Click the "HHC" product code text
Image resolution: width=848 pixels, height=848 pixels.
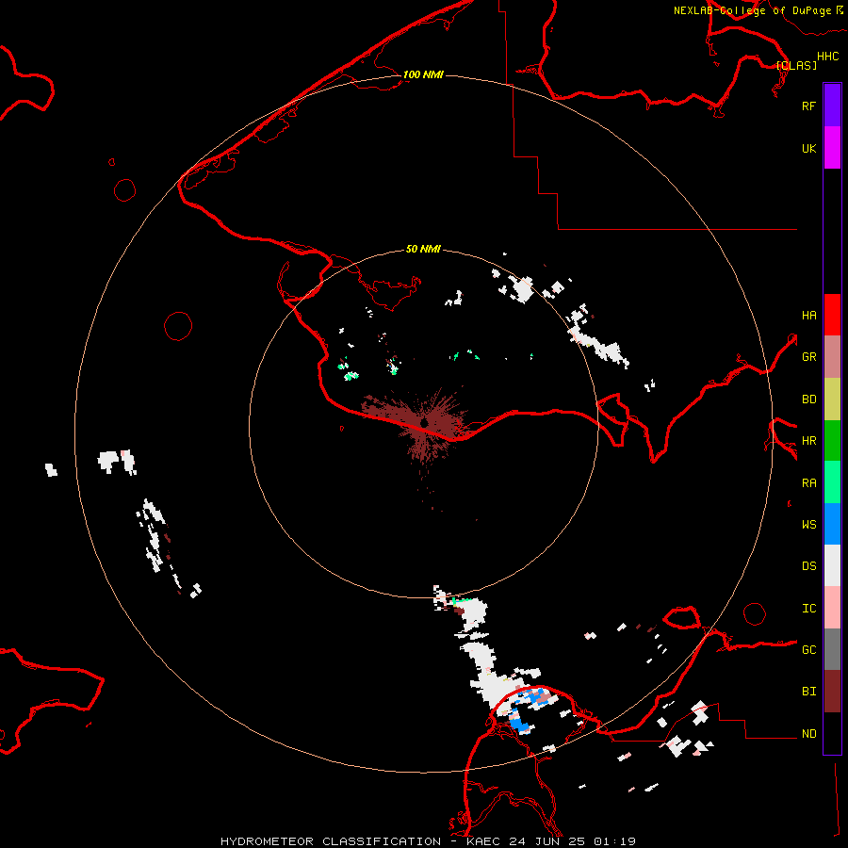point(827,57)
